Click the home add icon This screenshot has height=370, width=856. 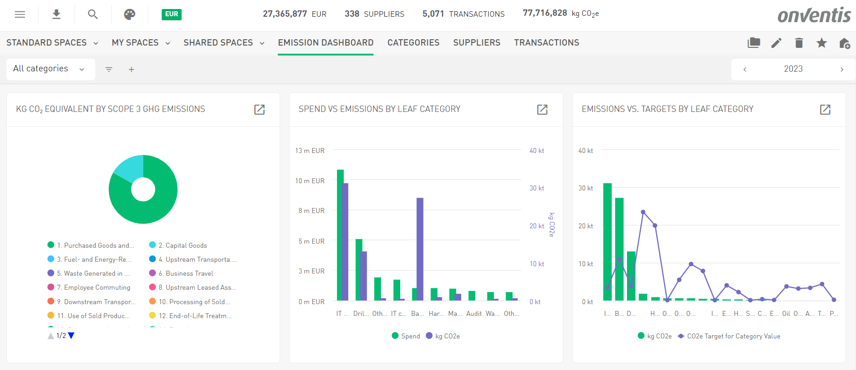[844, 43]
